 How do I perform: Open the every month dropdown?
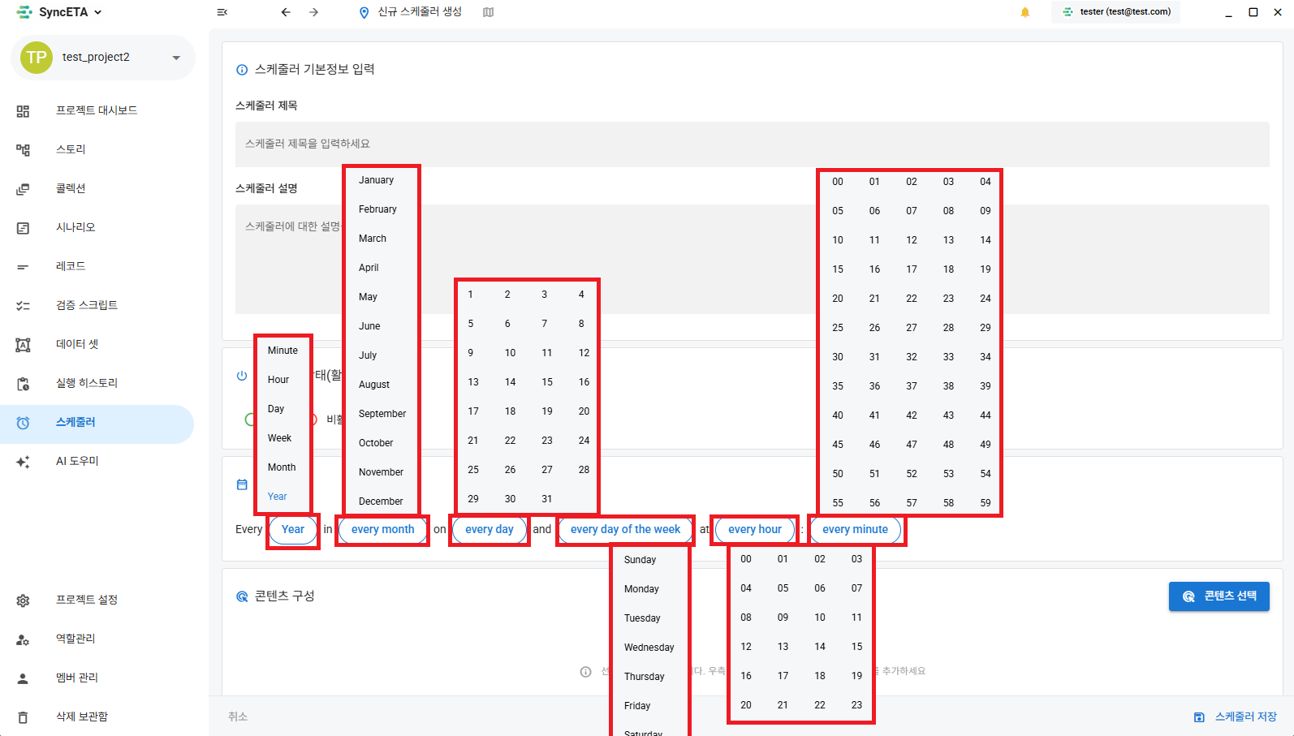(382, 529)
